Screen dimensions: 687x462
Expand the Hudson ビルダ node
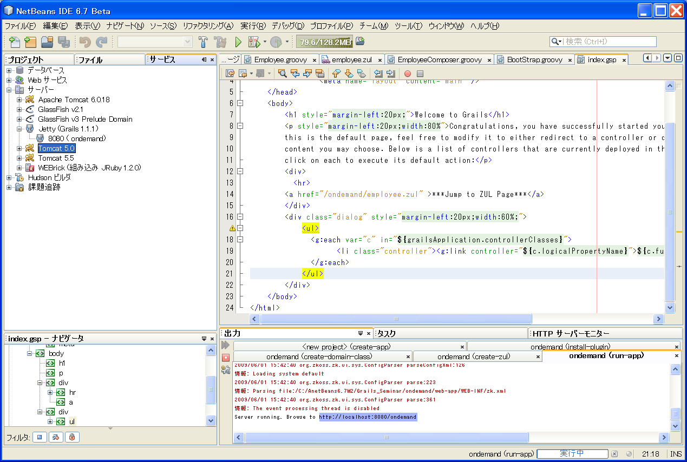(x=9, y=177)
